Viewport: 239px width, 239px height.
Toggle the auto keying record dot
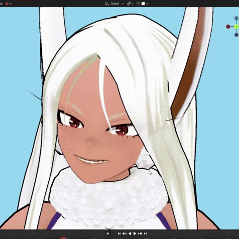click(x=108, y=234)
